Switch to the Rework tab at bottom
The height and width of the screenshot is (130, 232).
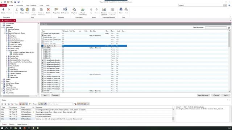[x=12, y=124]
